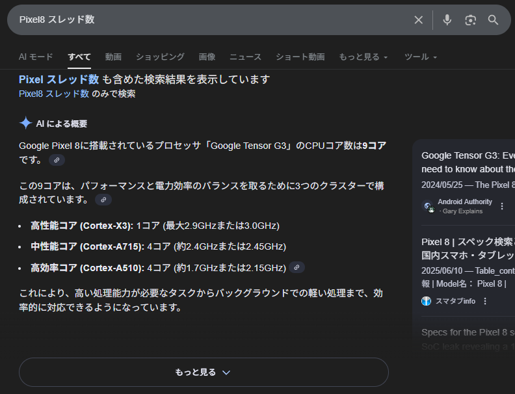
Task: Open options menu for スマタブinfo result
Action: pyautogui.click(x=485, y=301)
